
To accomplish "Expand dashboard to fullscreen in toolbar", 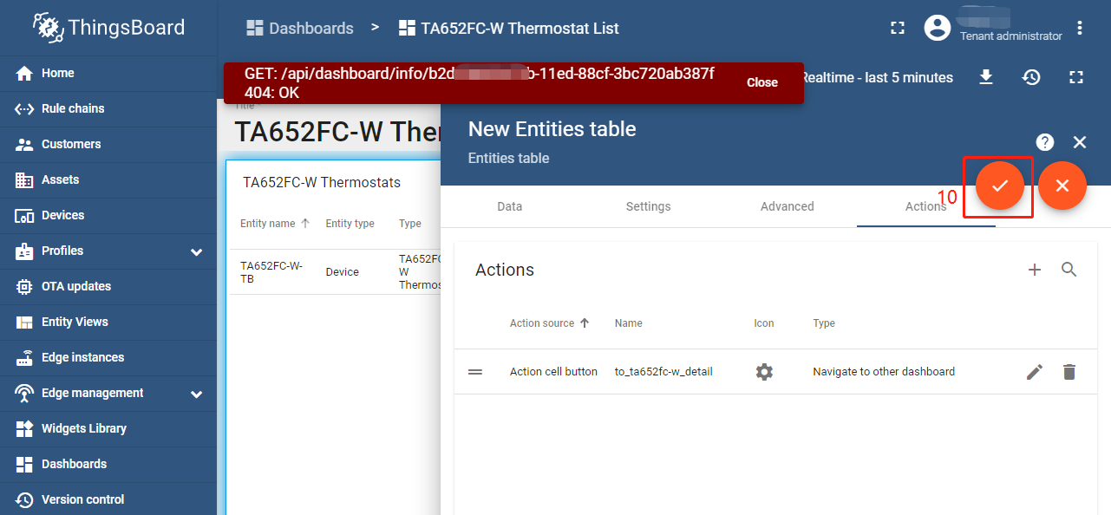I will (x=1076, y=77).
